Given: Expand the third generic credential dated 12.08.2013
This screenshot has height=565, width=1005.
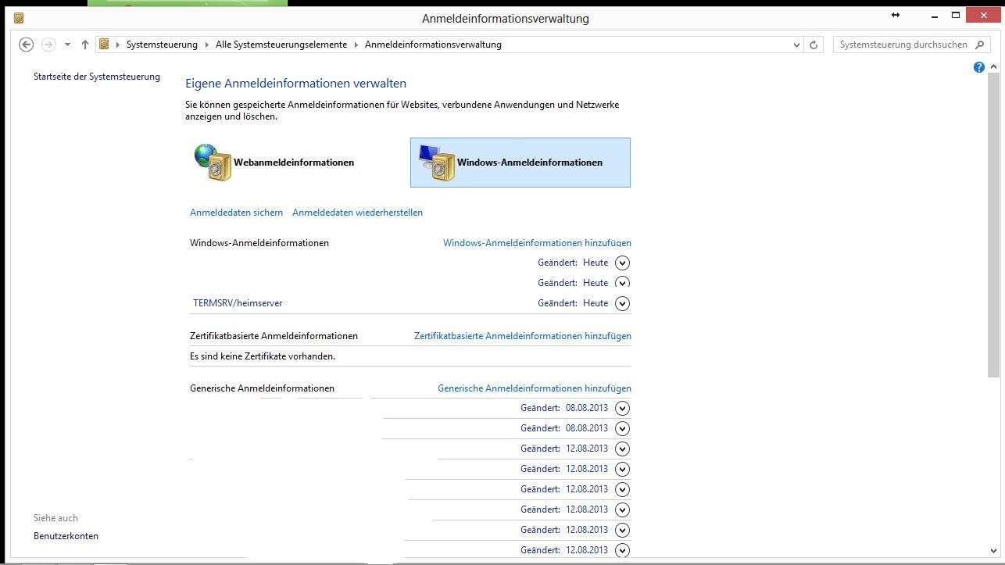Looking at the screenshot, I should pos(622,489).
